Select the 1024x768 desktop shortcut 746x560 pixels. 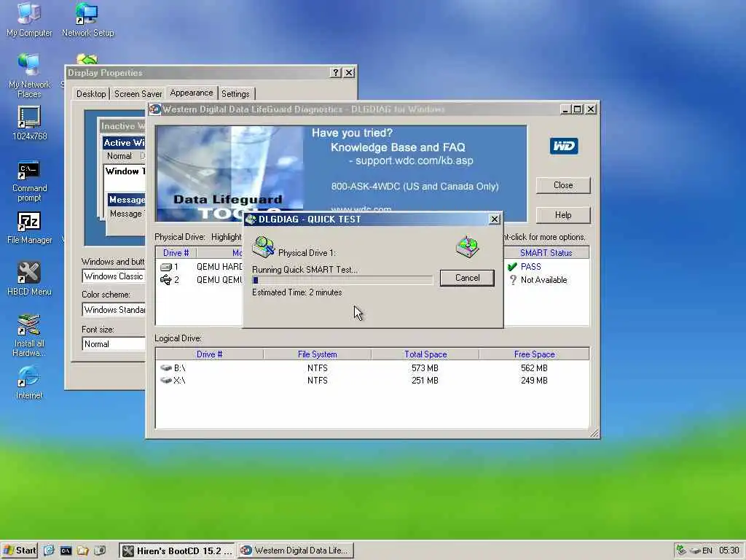[x=29, y=122]
